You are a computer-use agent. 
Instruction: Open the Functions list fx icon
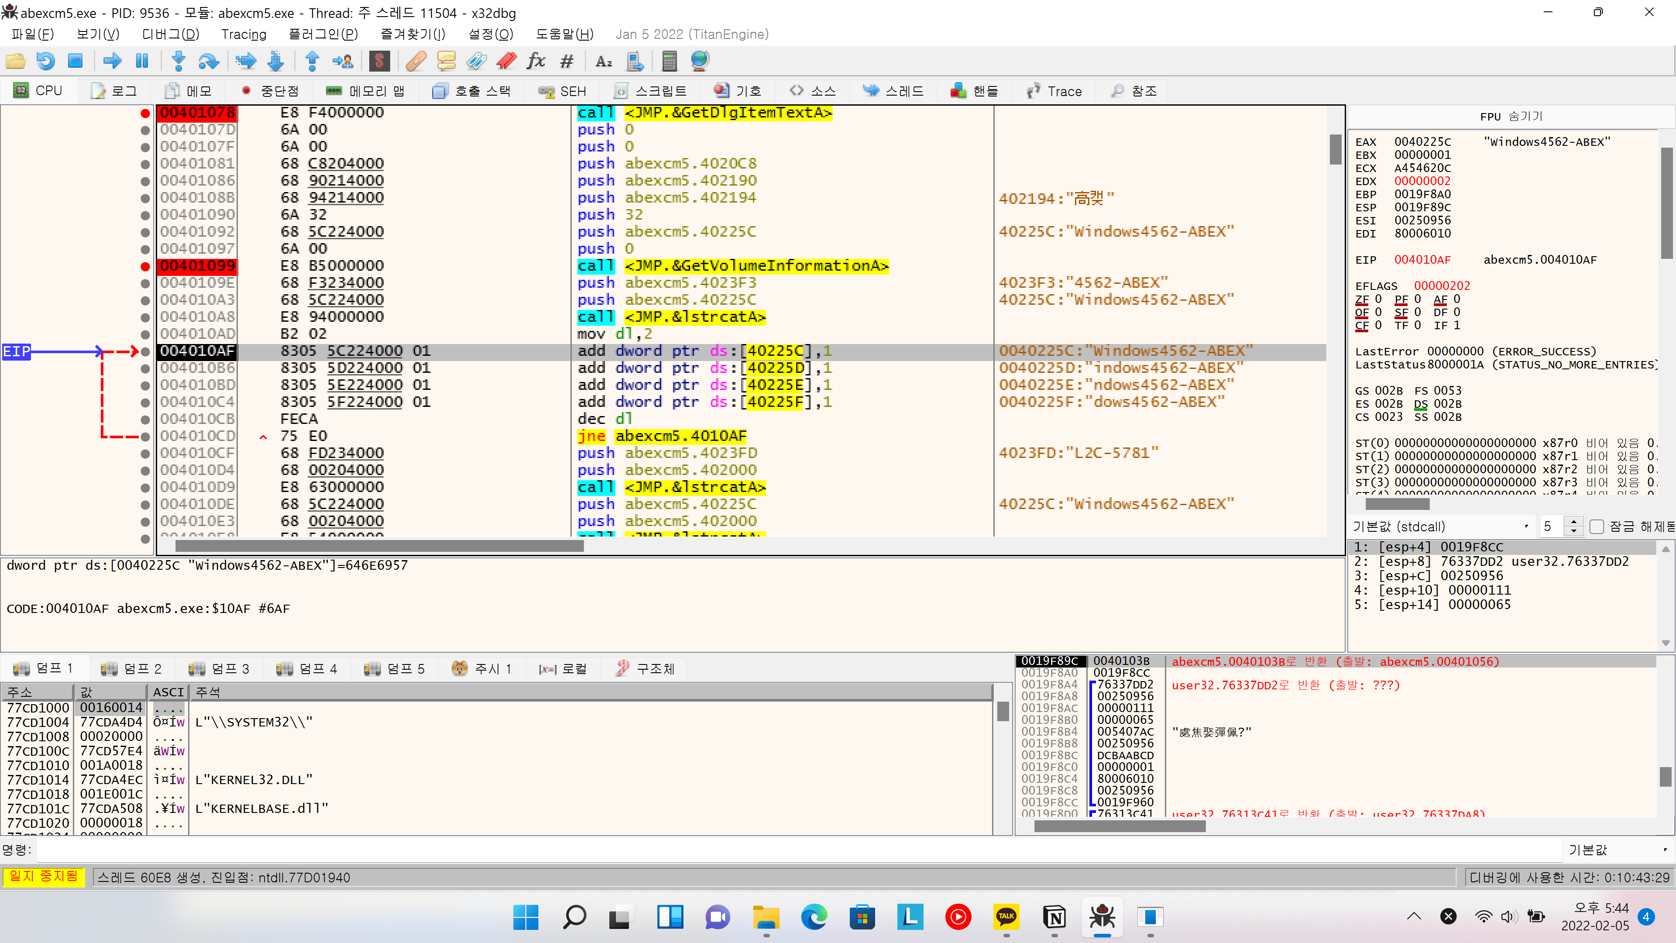coord(536,61)
